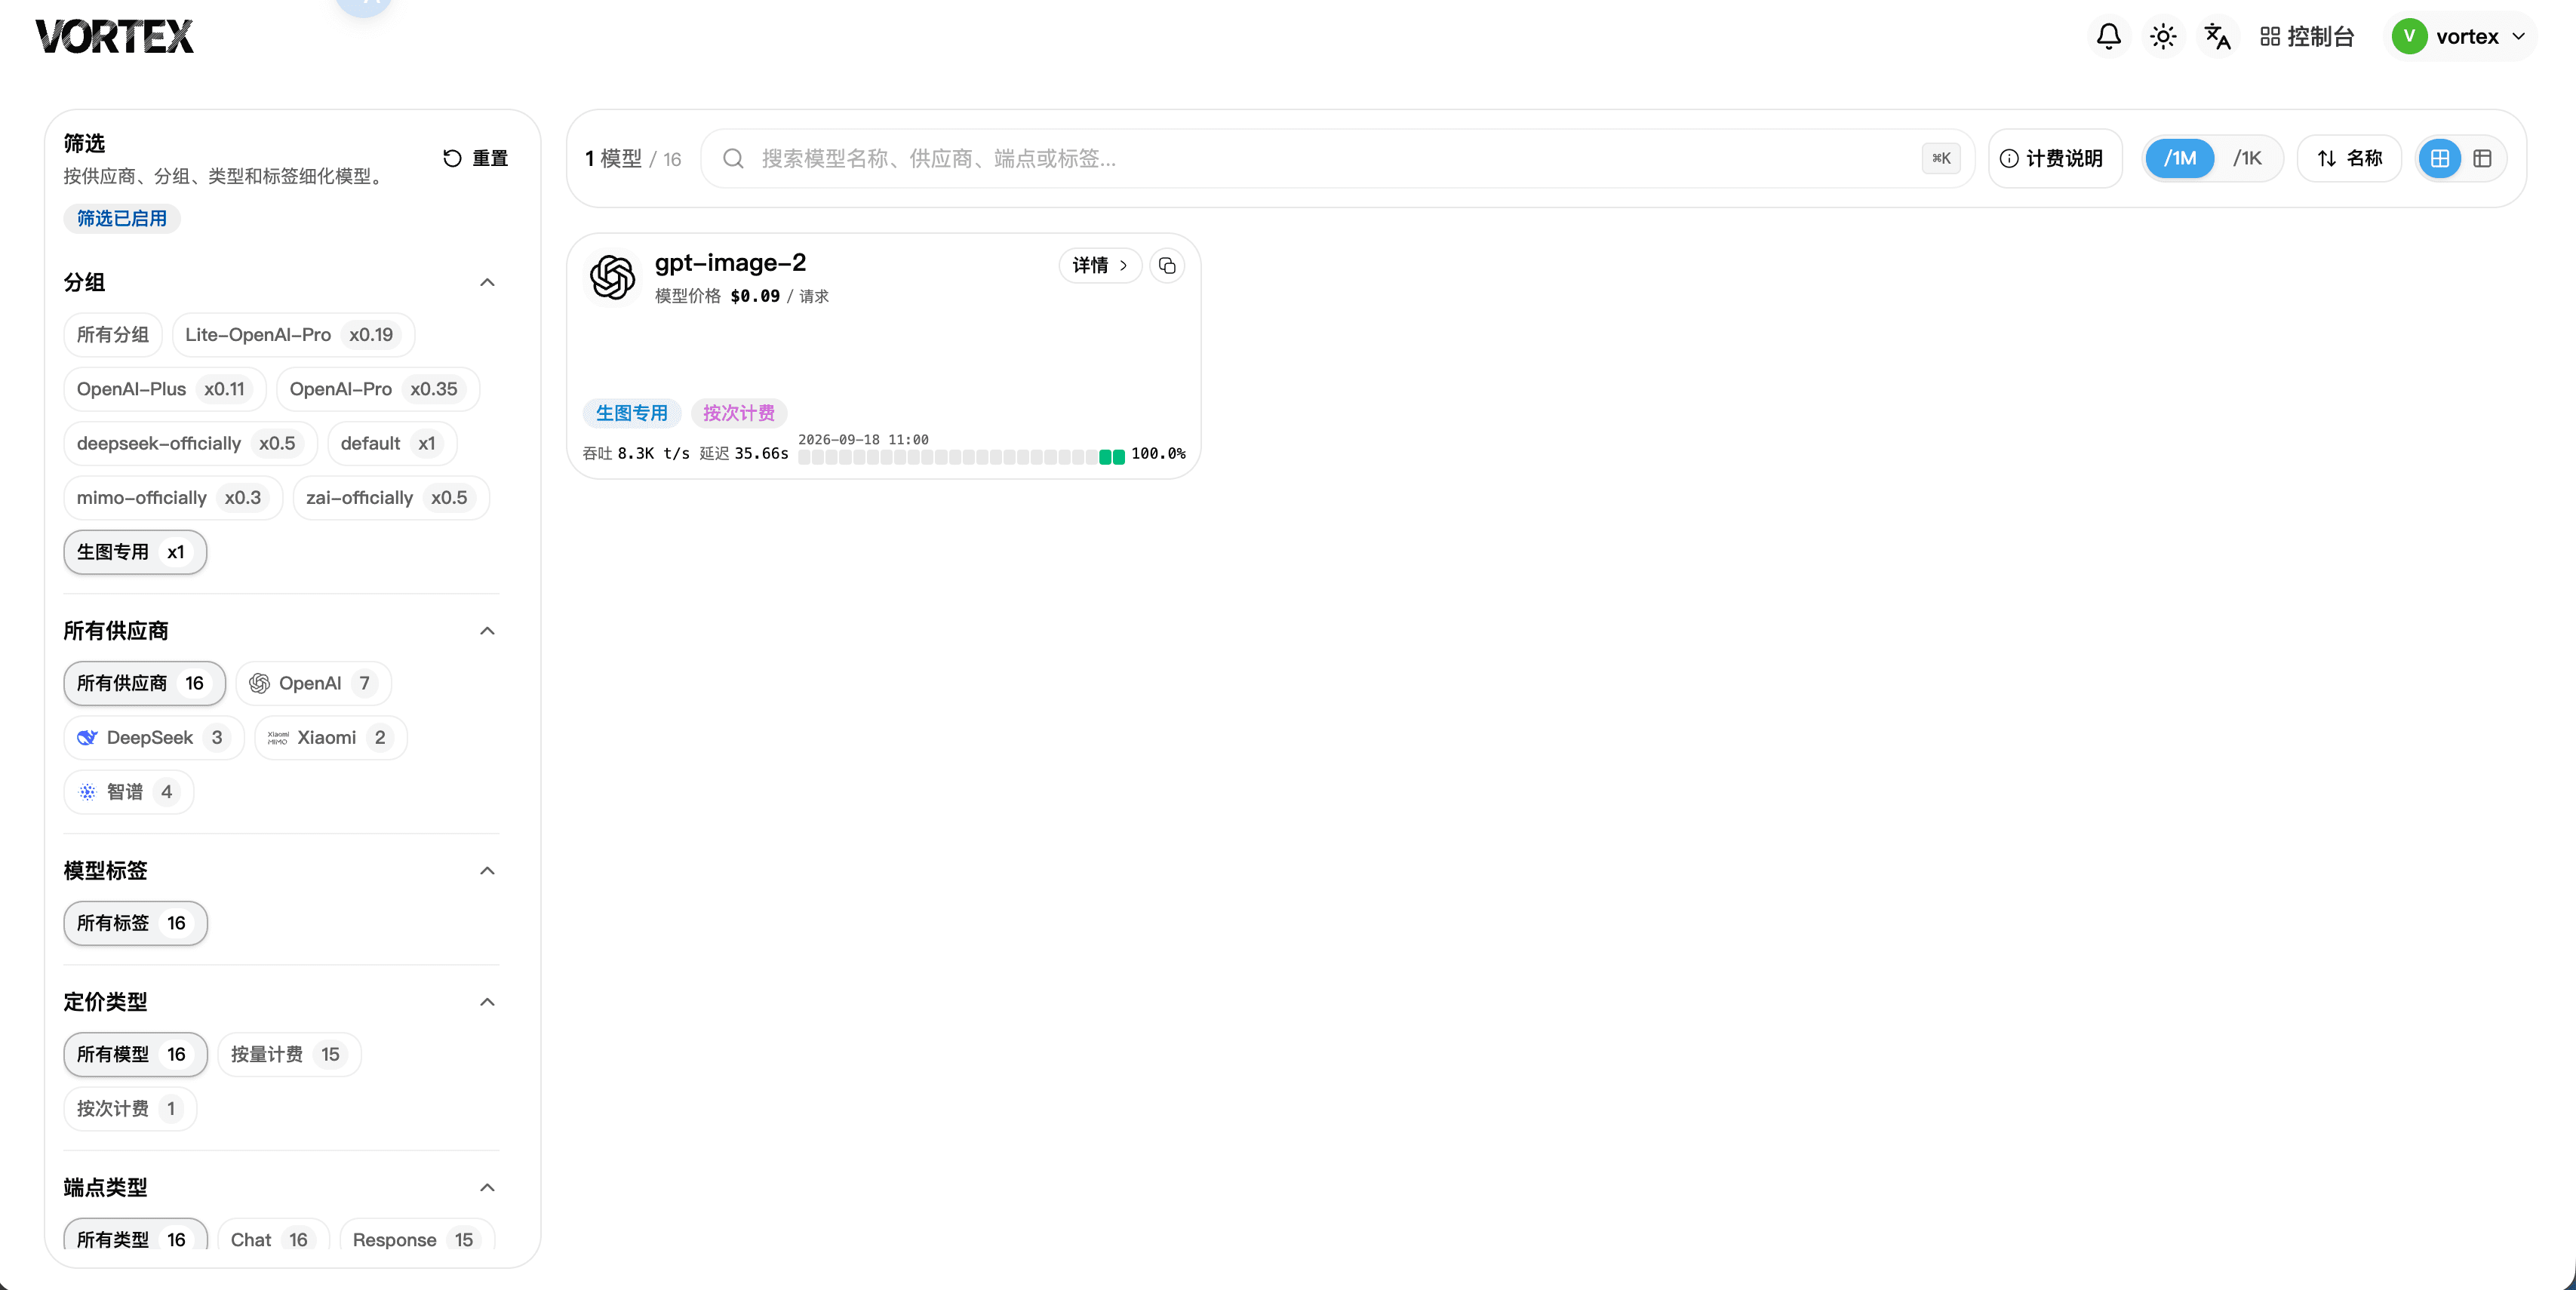Click the model search input field
Screen dimensions: 2576x1290
pos(1338,158)
